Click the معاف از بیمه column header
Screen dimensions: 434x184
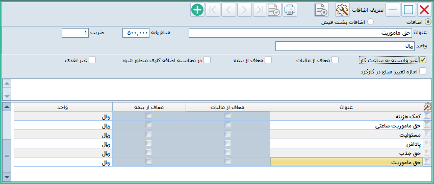pyautogui.click(x=149, y=107)
